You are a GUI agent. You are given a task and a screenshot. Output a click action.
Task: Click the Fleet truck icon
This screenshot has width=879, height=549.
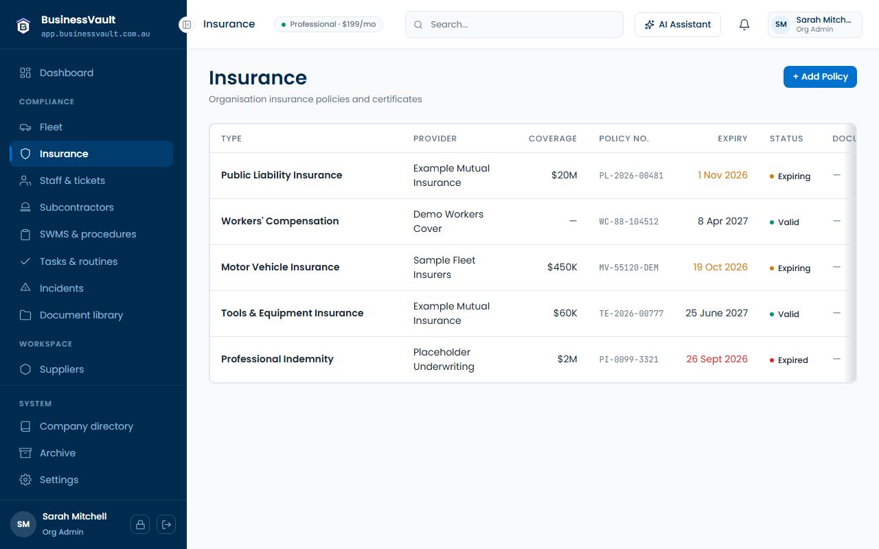pyautogui.click(x=25, y=127)
